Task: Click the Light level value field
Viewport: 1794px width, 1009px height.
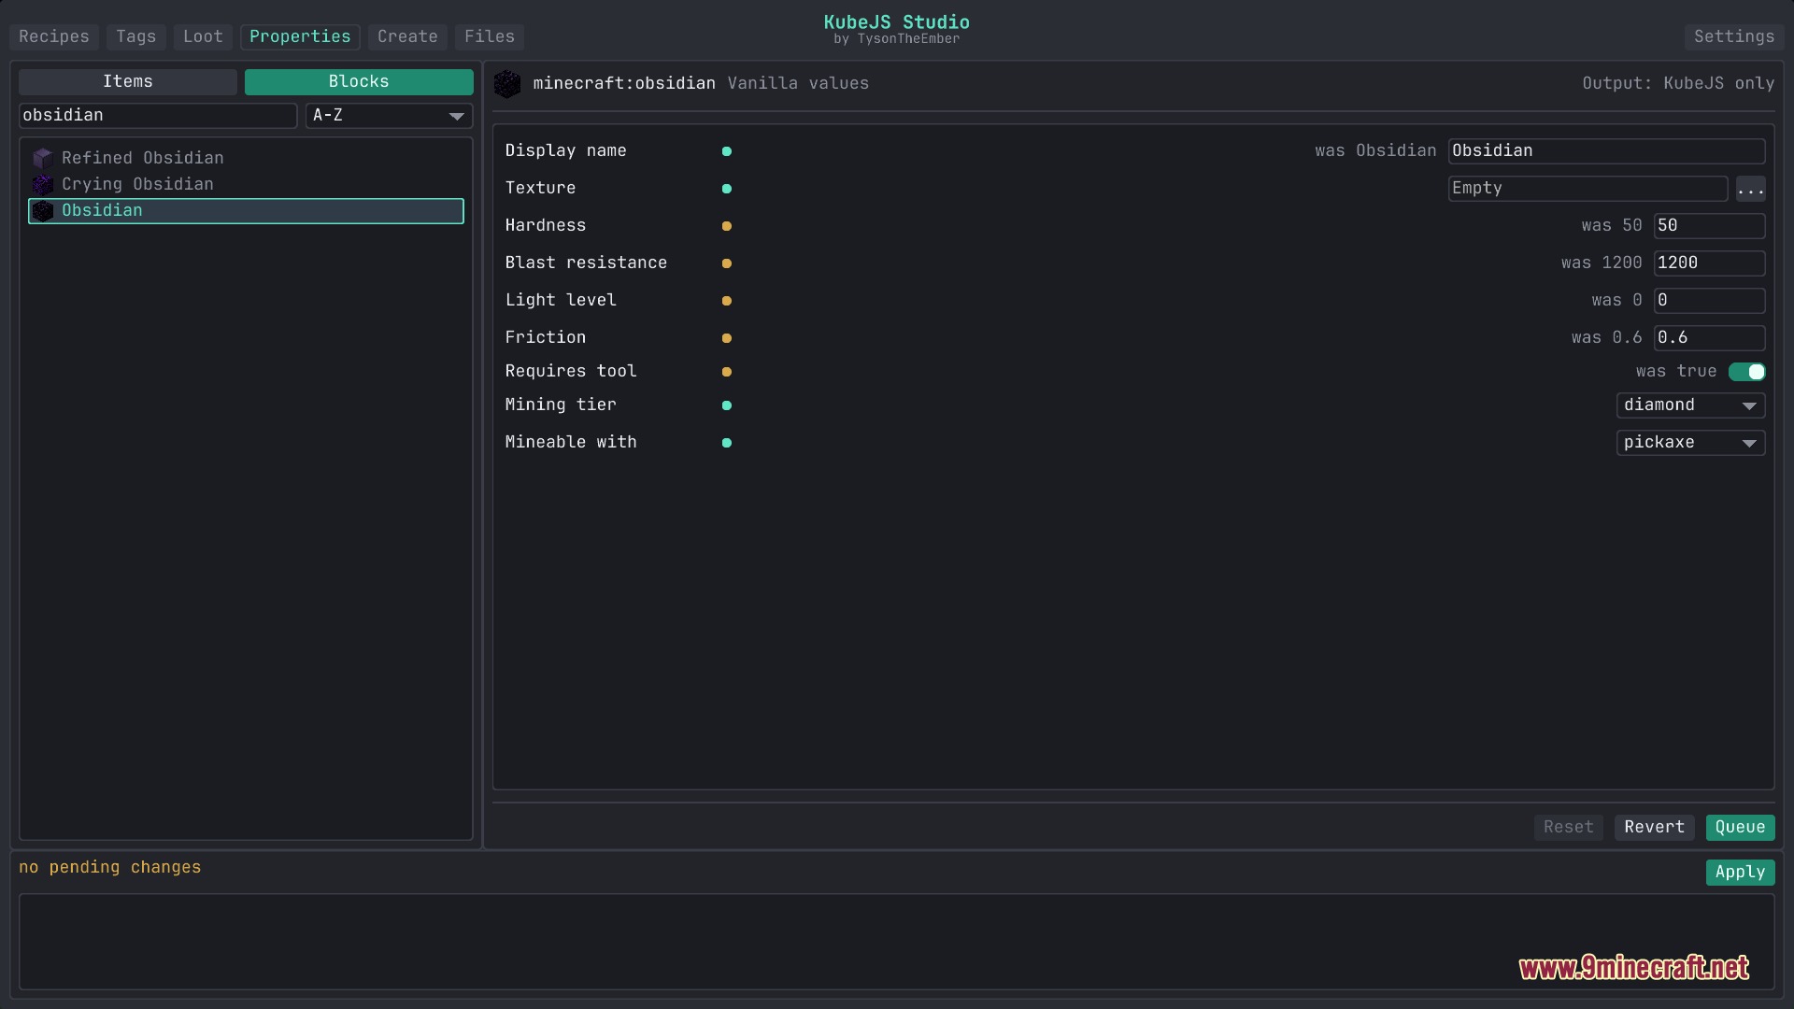Action: [1709, 301]
